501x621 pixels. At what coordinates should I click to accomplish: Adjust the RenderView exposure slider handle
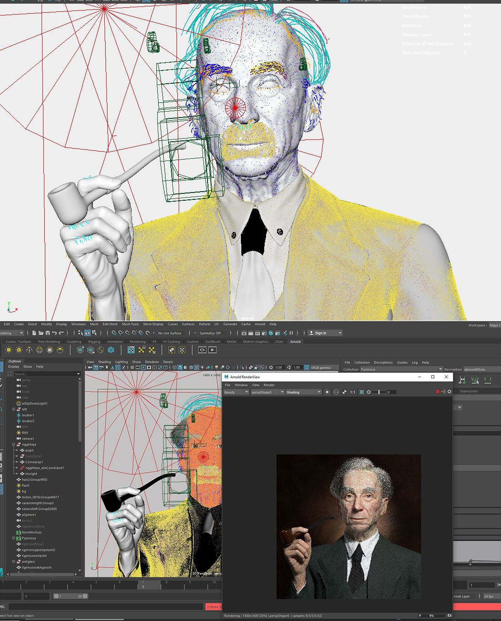(379, 392)
